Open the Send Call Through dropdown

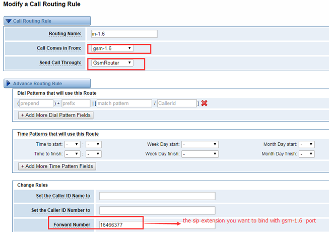[x=112, y=63]
